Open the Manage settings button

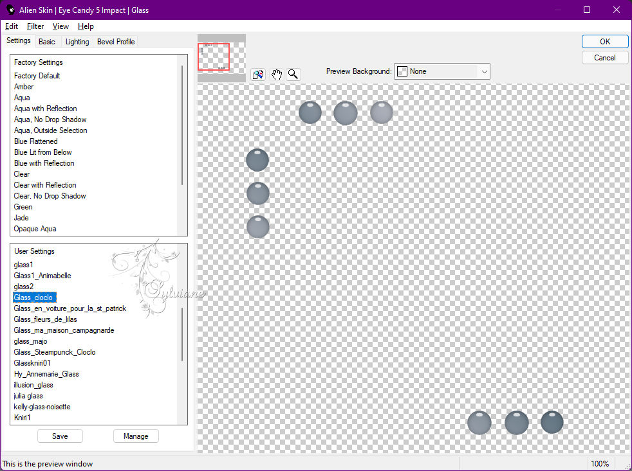pos(136,436)
